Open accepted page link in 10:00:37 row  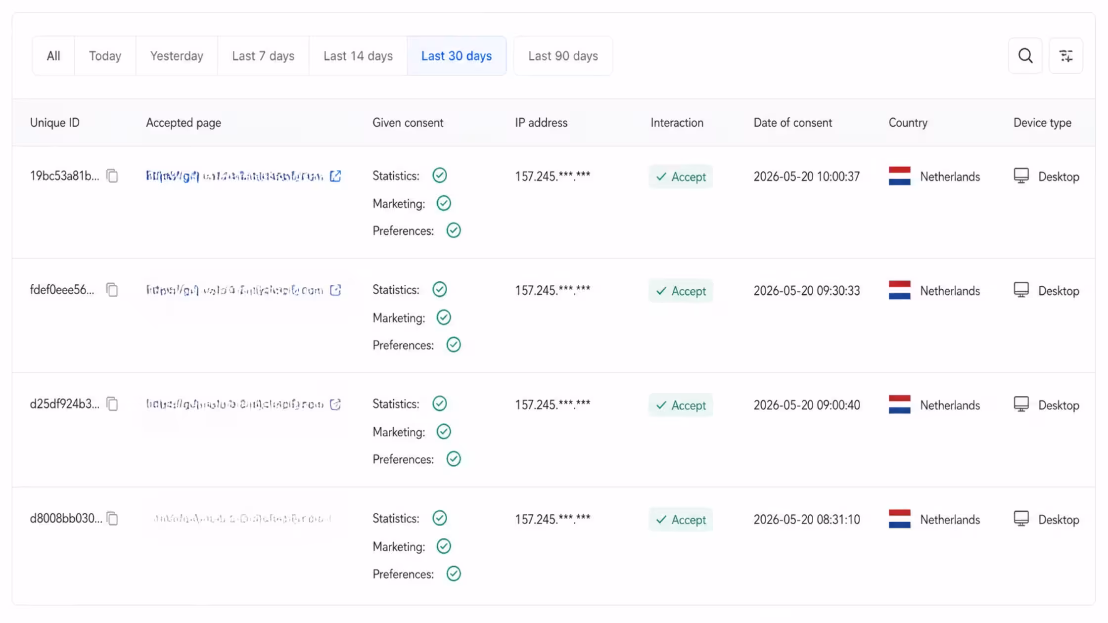pos(234,176)
